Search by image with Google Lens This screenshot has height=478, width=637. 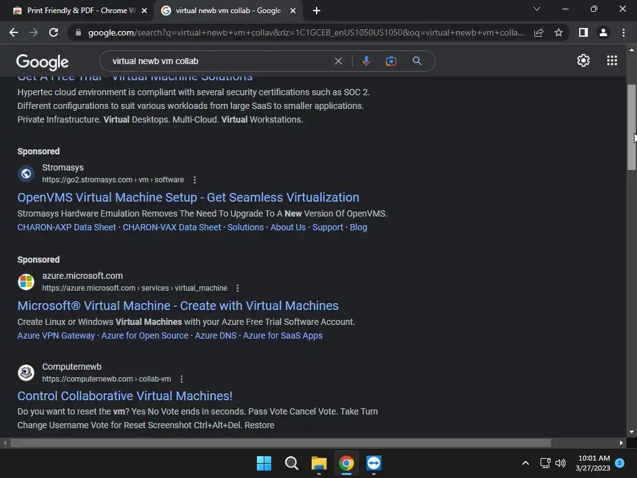point(391,61)
